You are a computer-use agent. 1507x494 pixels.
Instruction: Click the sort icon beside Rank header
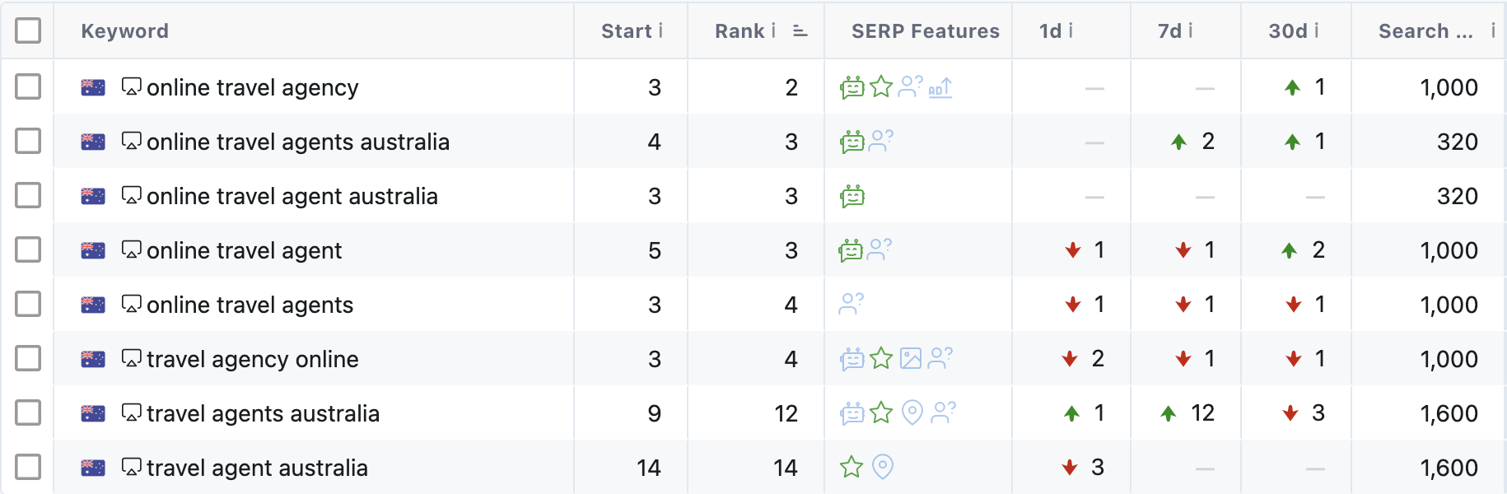800,31
